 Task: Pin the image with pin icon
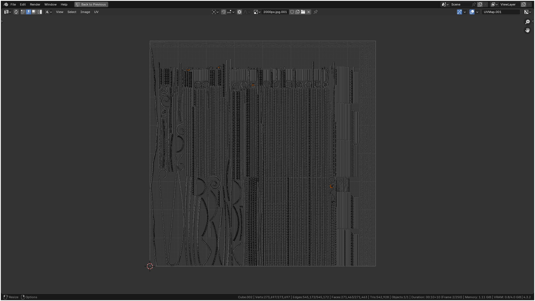click(x=316, y=12)
